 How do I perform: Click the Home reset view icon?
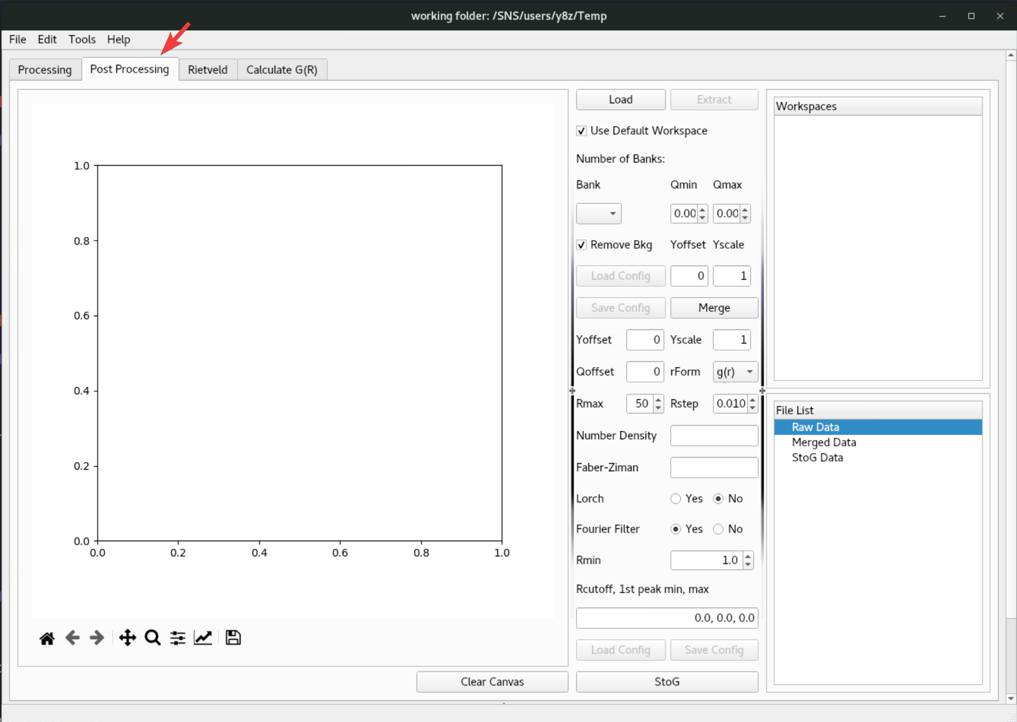click(47, 638)
